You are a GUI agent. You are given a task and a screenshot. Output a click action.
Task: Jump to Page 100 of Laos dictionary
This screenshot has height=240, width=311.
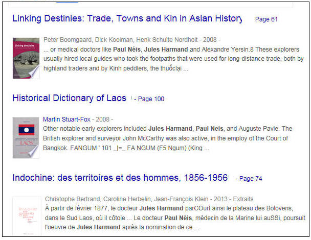[150, 99]
